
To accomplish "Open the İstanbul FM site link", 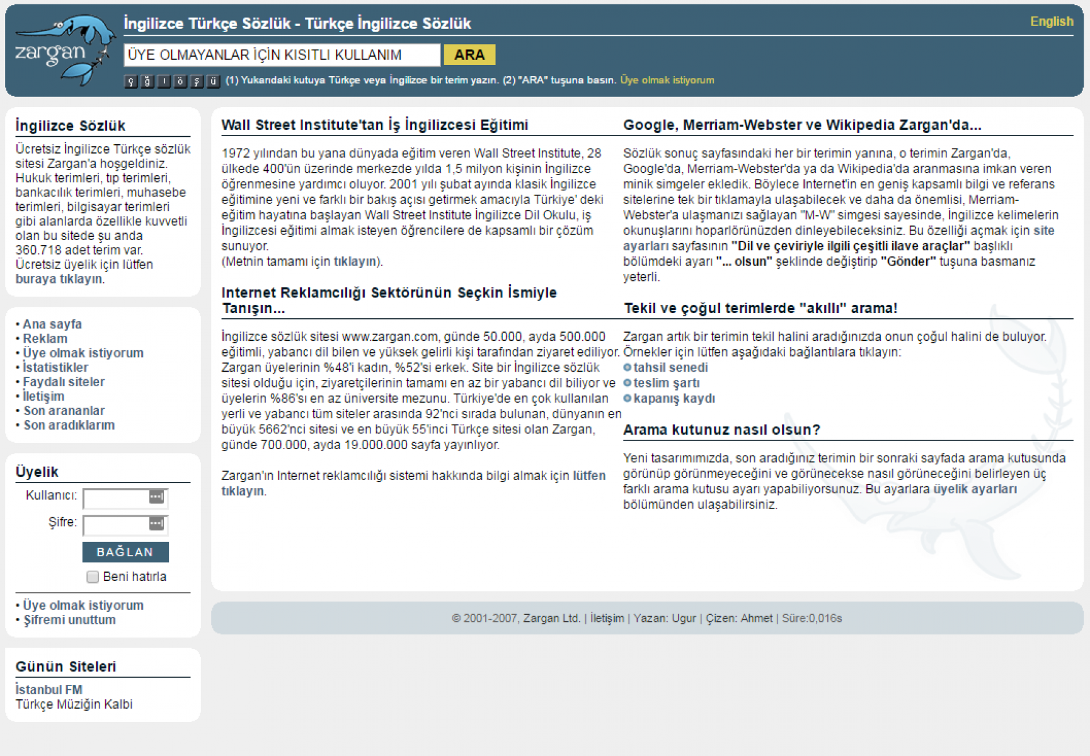I will (49, 689).
